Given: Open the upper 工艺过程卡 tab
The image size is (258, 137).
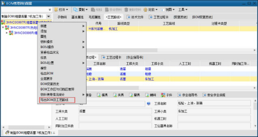Looking at the screenshot, I should (x=159, y=17).
